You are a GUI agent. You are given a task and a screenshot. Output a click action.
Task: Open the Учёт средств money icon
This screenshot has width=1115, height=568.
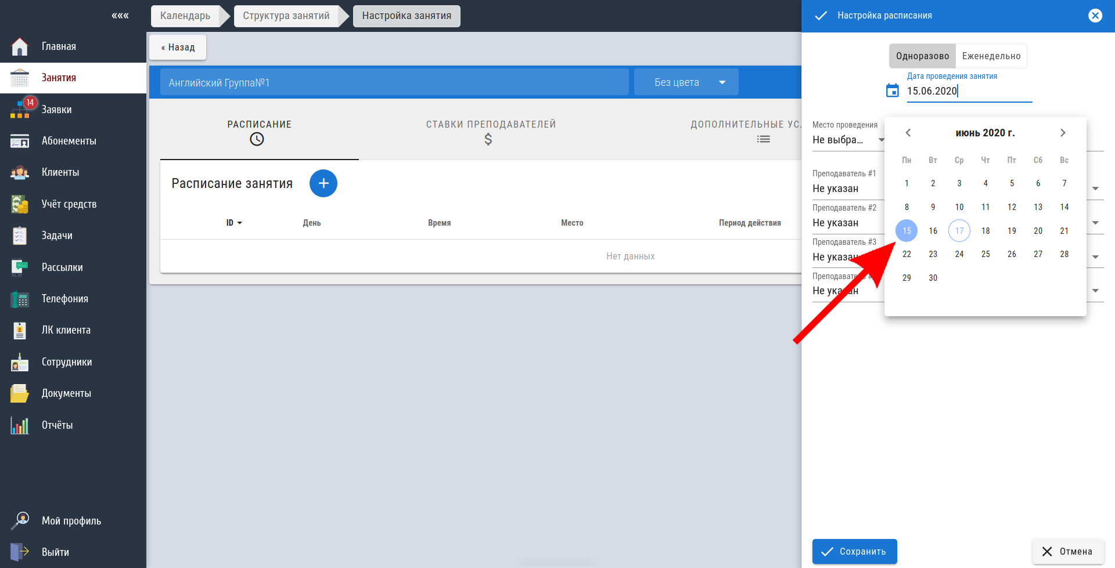[20, 204]
